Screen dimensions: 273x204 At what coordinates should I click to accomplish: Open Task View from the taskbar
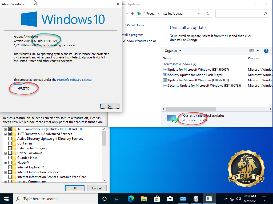(x=117, y=199)
